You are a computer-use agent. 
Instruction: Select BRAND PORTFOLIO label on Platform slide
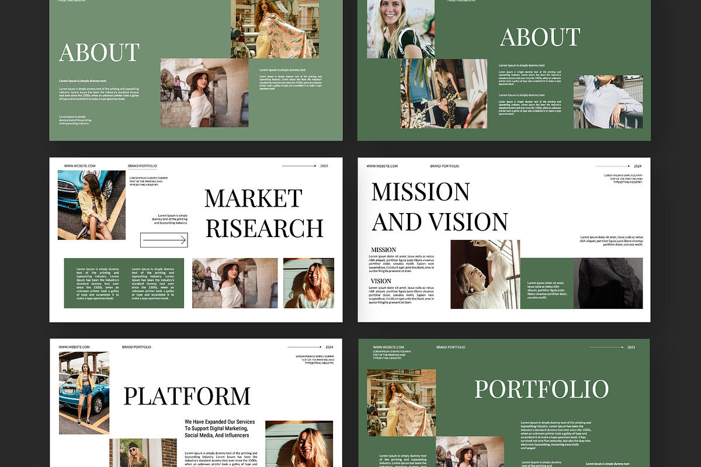tap(137, 347)
